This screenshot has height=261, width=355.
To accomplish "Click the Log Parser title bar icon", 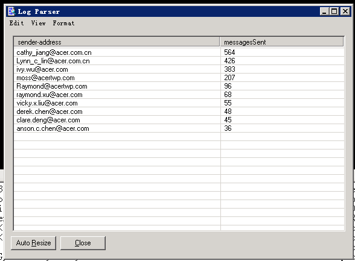I will [12, 11].
